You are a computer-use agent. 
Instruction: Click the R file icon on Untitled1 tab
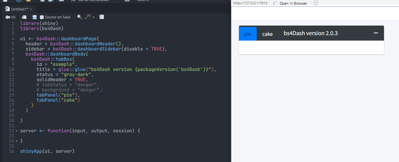pyautogui.click(x=8, y=9)
